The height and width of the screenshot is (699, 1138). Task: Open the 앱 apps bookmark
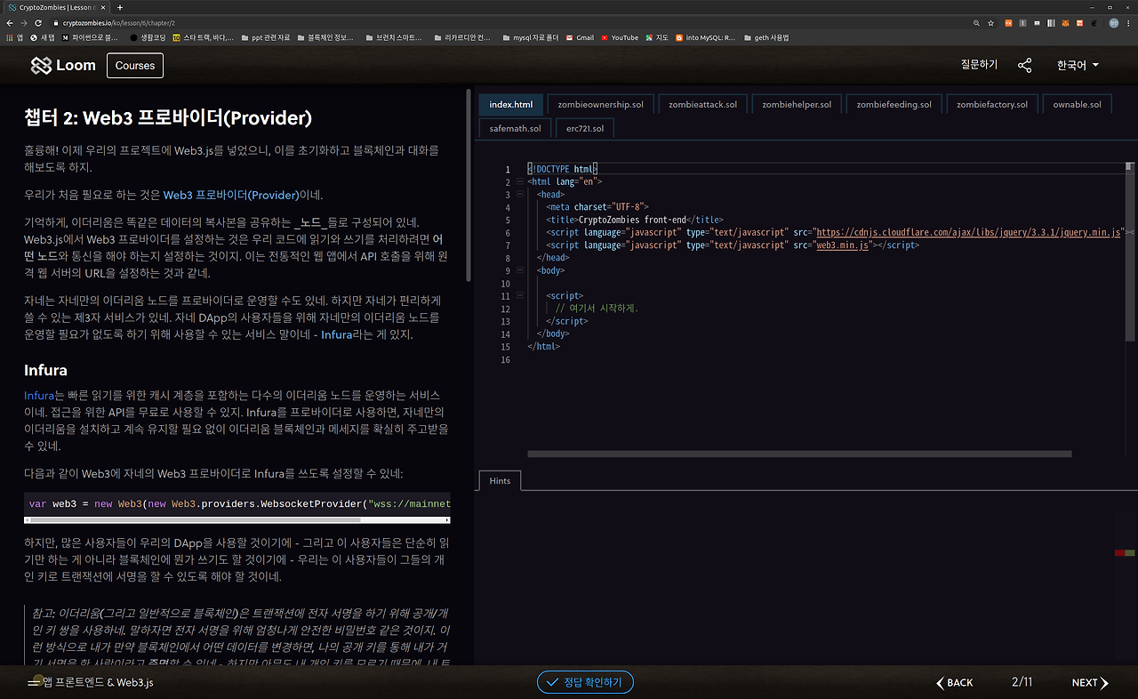click(x=14, y=38)
